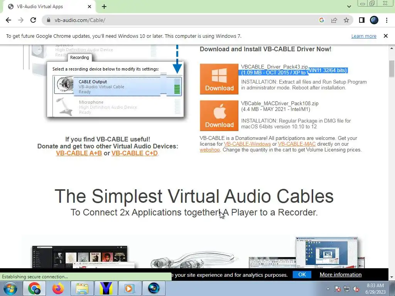
Task: Click the forward navigation arrow
Action: (21, 20)
